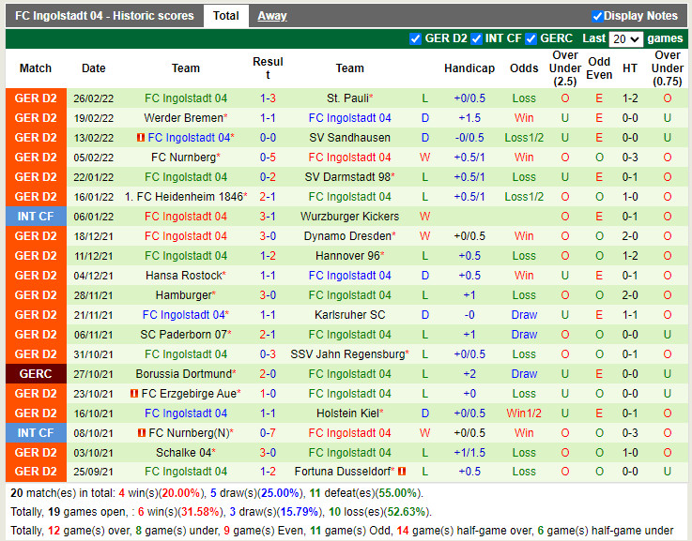Click the SSV Jahn Regensburg team name
Viewport: 692px width, 541px height.
[347, 353]
